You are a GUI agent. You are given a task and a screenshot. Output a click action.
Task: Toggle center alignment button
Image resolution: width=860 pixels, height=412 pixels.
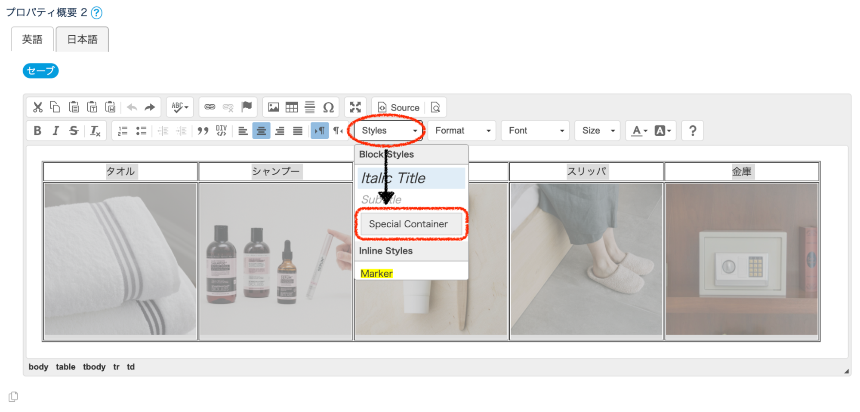click(261, 131)
